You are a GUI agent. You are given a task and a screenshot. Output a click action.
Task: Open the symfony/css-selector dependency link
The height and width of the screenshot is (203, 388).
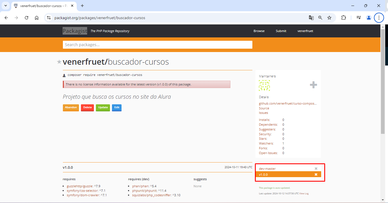82,191
